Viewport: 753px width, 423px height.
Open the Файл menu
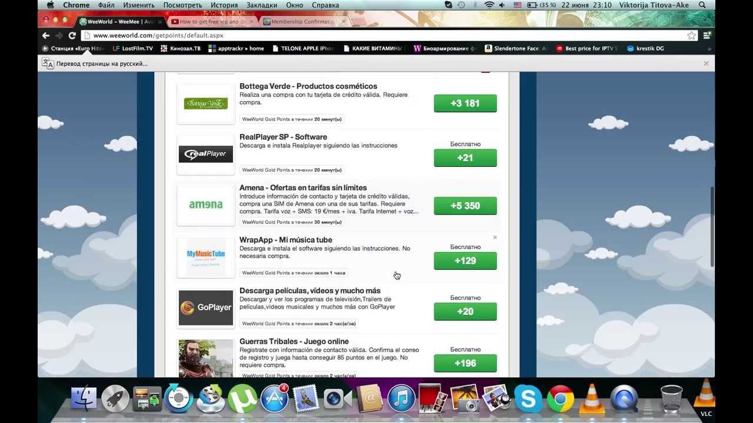point(106,5)
